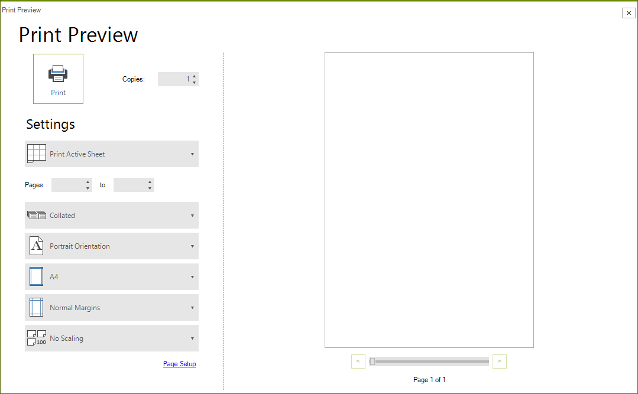Click the A4 paper size icon

(36, 276)
